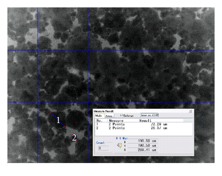Click the Save as CSV button
The image size is (222, 176).
pos(149,115)
